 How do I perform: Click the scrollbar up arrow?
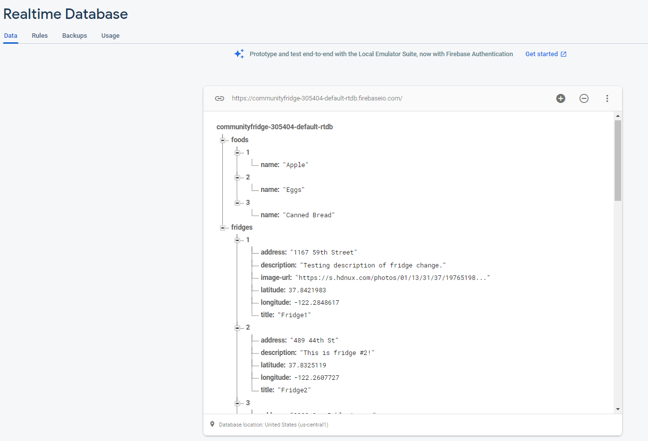[618, 116]
